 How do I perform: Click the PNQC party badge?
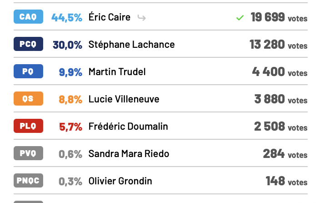[28, 180]
